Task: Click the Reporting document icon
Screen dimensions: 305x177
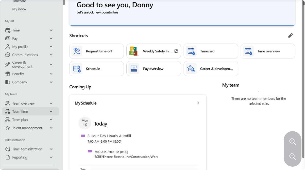Action: 8,157
